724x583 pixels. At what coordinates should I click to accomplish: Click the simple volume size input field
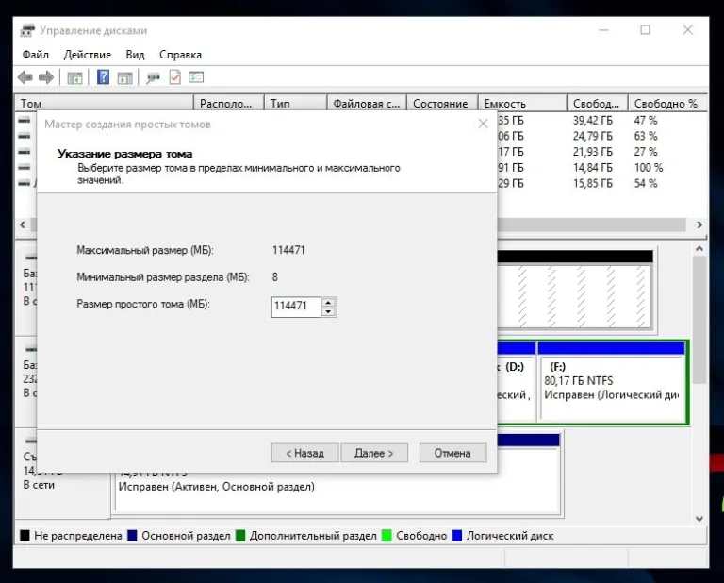tap(296, 307)
